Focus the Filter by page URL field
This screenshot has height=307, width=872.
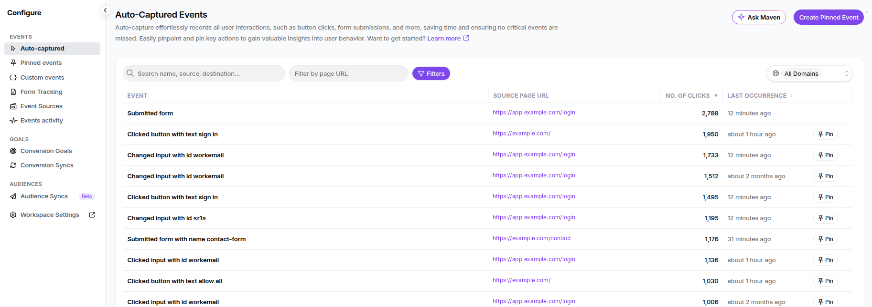(349, 73)
